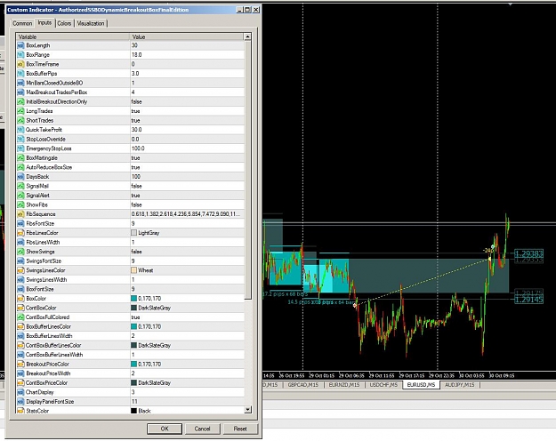Click the DaysBack integer type icon

click(x=20, y=177)
